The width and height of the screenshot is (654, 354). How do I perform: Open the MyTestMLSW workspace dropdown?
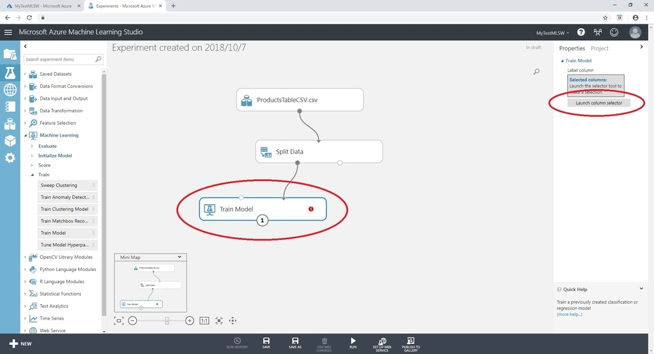pos(552,33)
